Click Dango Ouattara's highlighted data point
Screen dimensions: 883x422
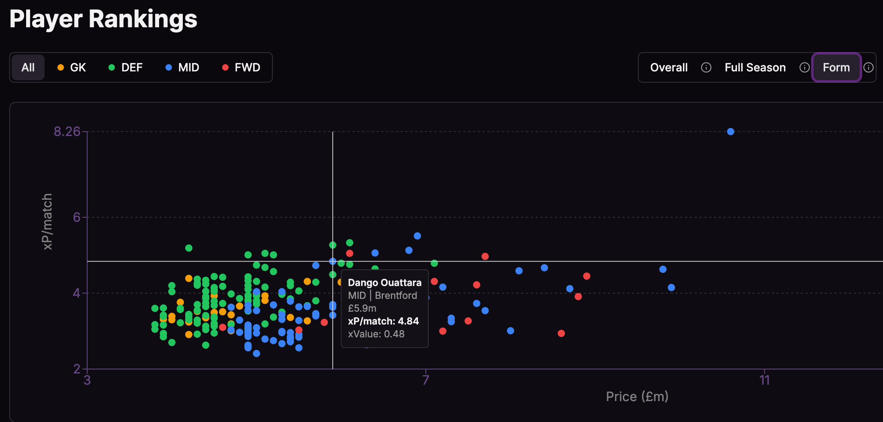click(x=333, y=261)
